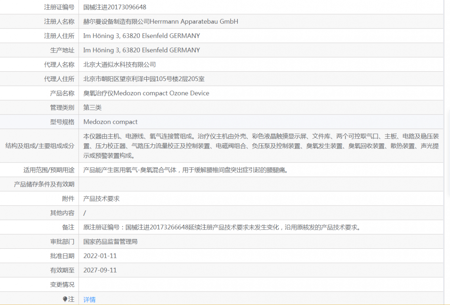Click the 结构及组成/主要组成成分 label
The image size is (450, 305).
point(40,146)
